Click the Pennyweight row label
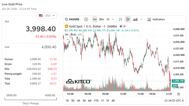189x106 pixels. point(13,74)
